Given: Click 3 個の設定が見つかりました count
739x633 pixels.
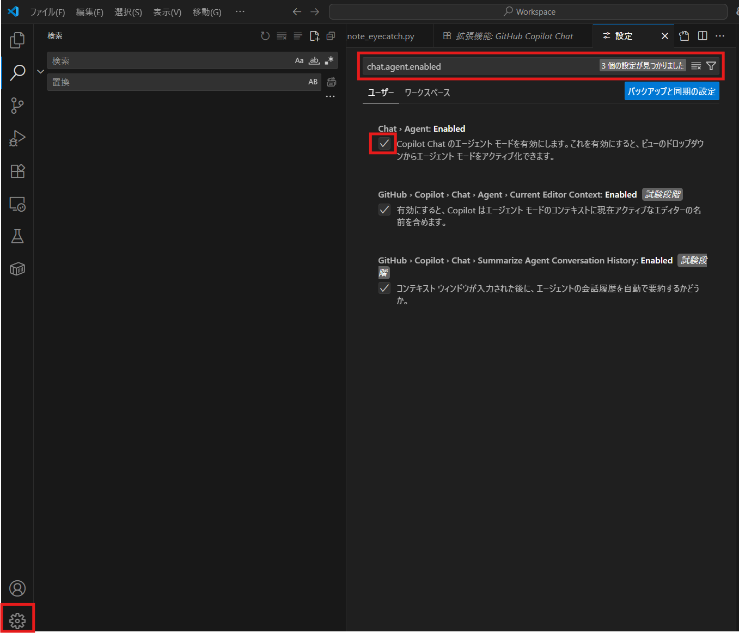Looking at the screenshot, I should [643, 66].
